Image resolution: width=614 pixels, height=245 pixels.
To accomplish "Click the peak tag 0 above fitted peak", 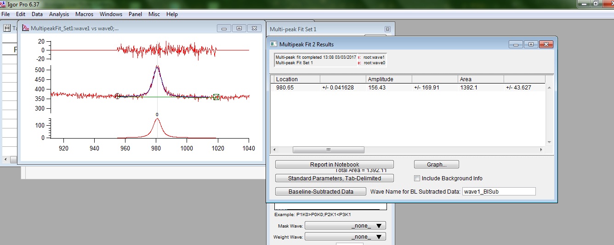I will 157,115.
